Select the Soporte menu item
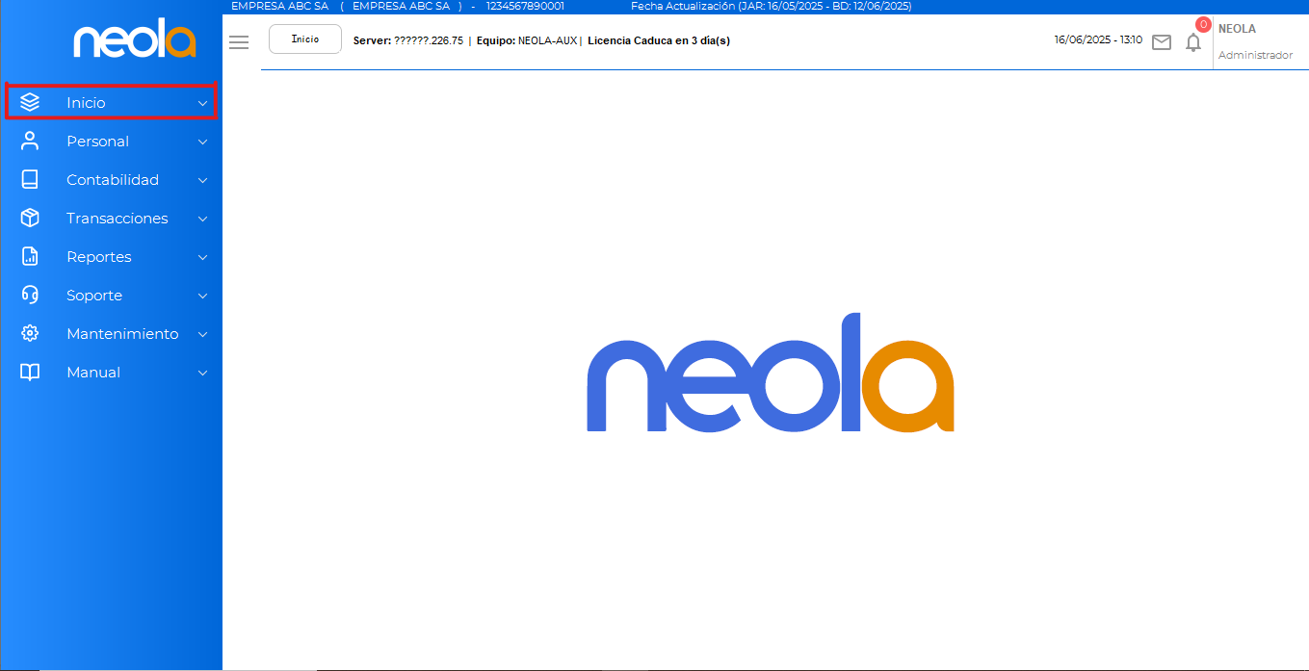The height and width of the screenshot is (671, 1309). click(x=94, y=296)
